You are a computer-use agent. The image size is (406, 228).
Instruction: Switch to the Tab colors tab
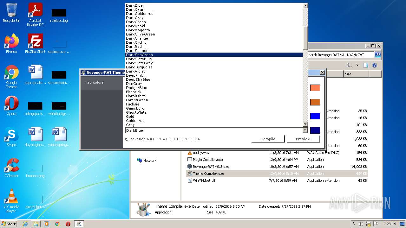point(102,82)
